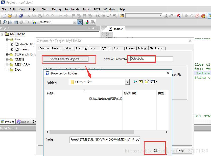Expand the StdPeriph_Driver group

click(7, 54)
